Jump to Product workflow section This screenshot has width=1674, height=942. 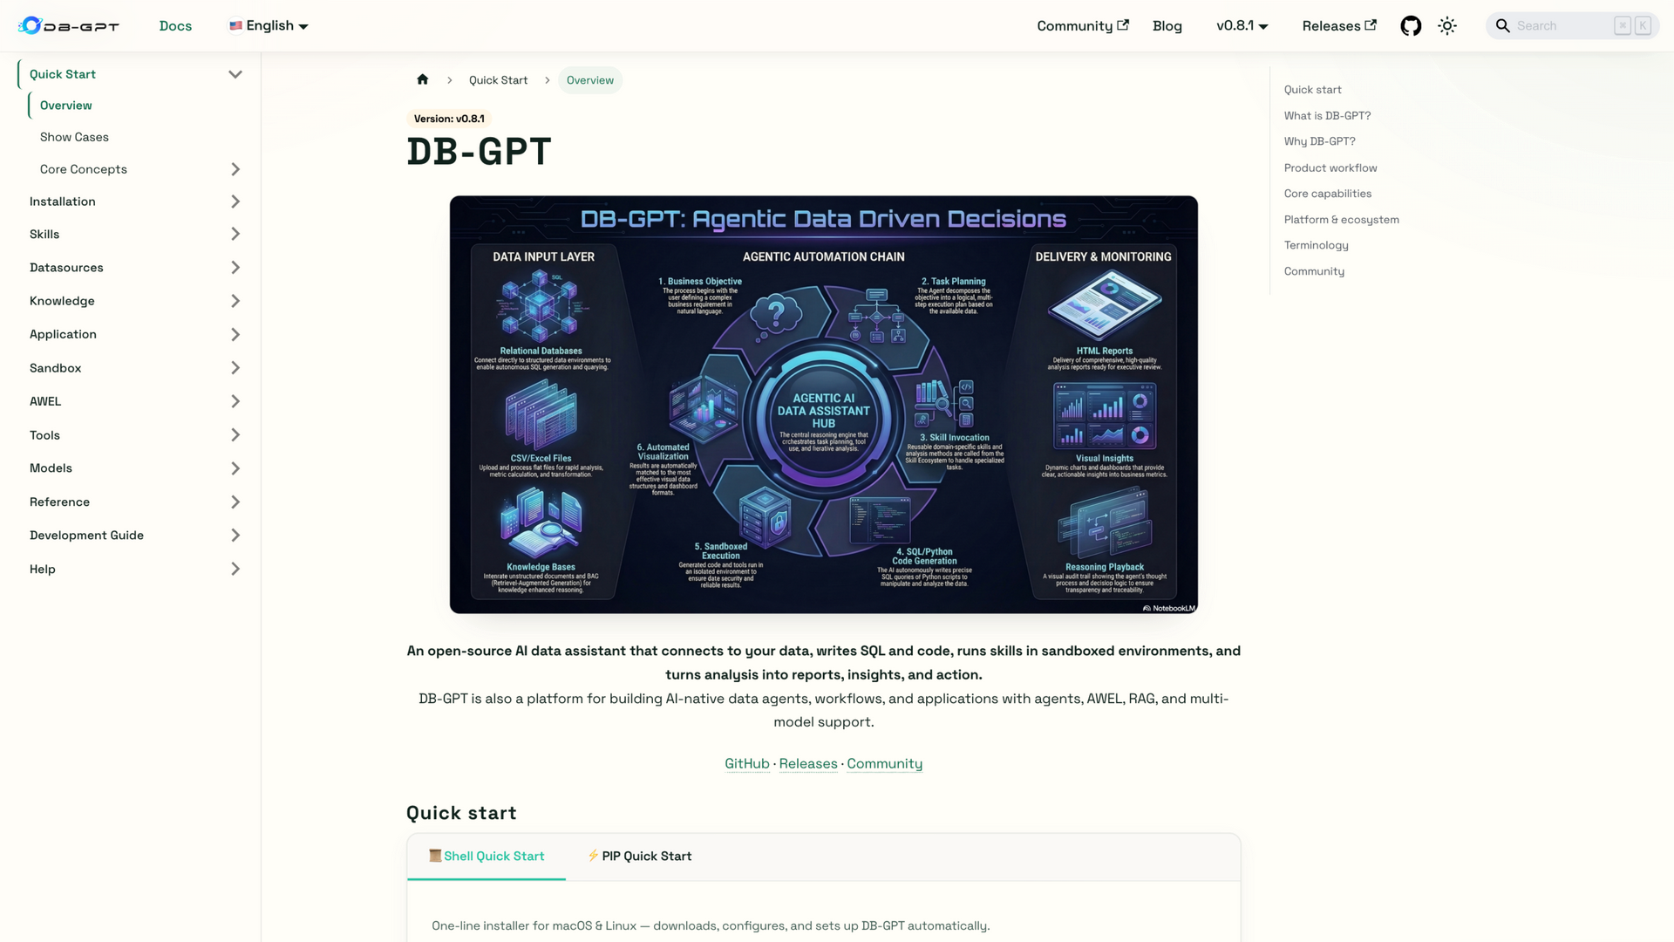pos(1330,167)
